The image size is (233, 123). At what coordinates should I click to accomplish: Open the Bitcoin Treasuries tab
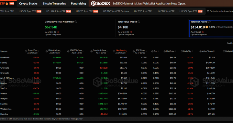point(54,4)
